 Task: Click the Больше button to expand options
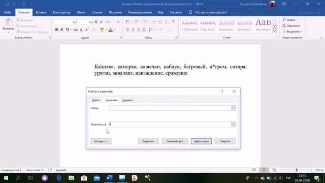101,141
